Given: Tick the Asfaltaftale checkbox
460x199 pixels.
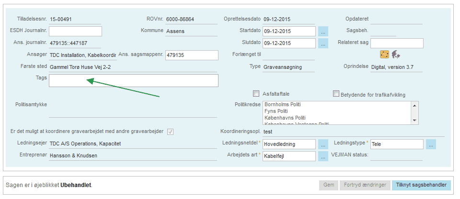Looking at the screenshot, I should click(x=256, y=94).
